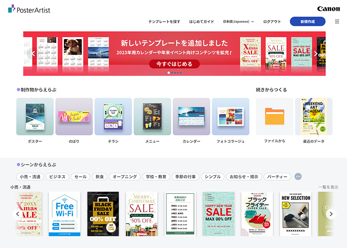Open the language dropdown 日本語(Japanese)
Viewport: 347px width, 248px height.
tap(238, 22)
